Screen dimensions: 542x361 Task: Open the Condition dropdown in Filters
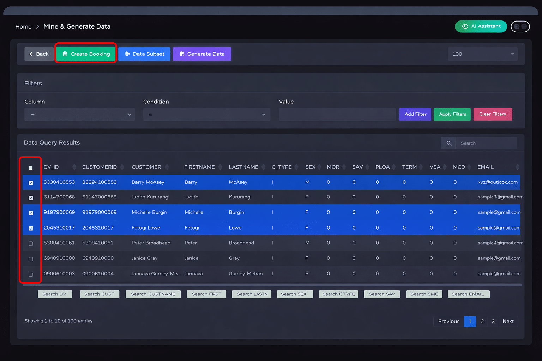click(x=206, y=114)
